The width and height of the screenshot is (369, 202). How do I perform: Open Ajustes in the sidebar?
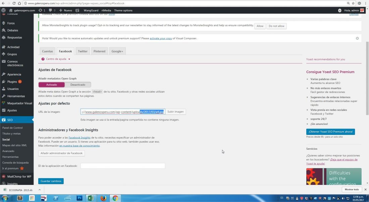(x=12, y=110)
